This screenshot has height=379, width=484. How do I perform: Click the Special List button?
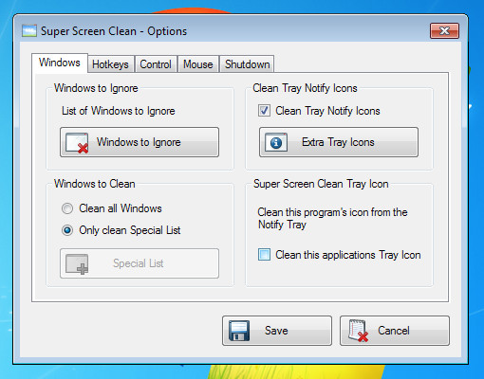click(140, 263)
